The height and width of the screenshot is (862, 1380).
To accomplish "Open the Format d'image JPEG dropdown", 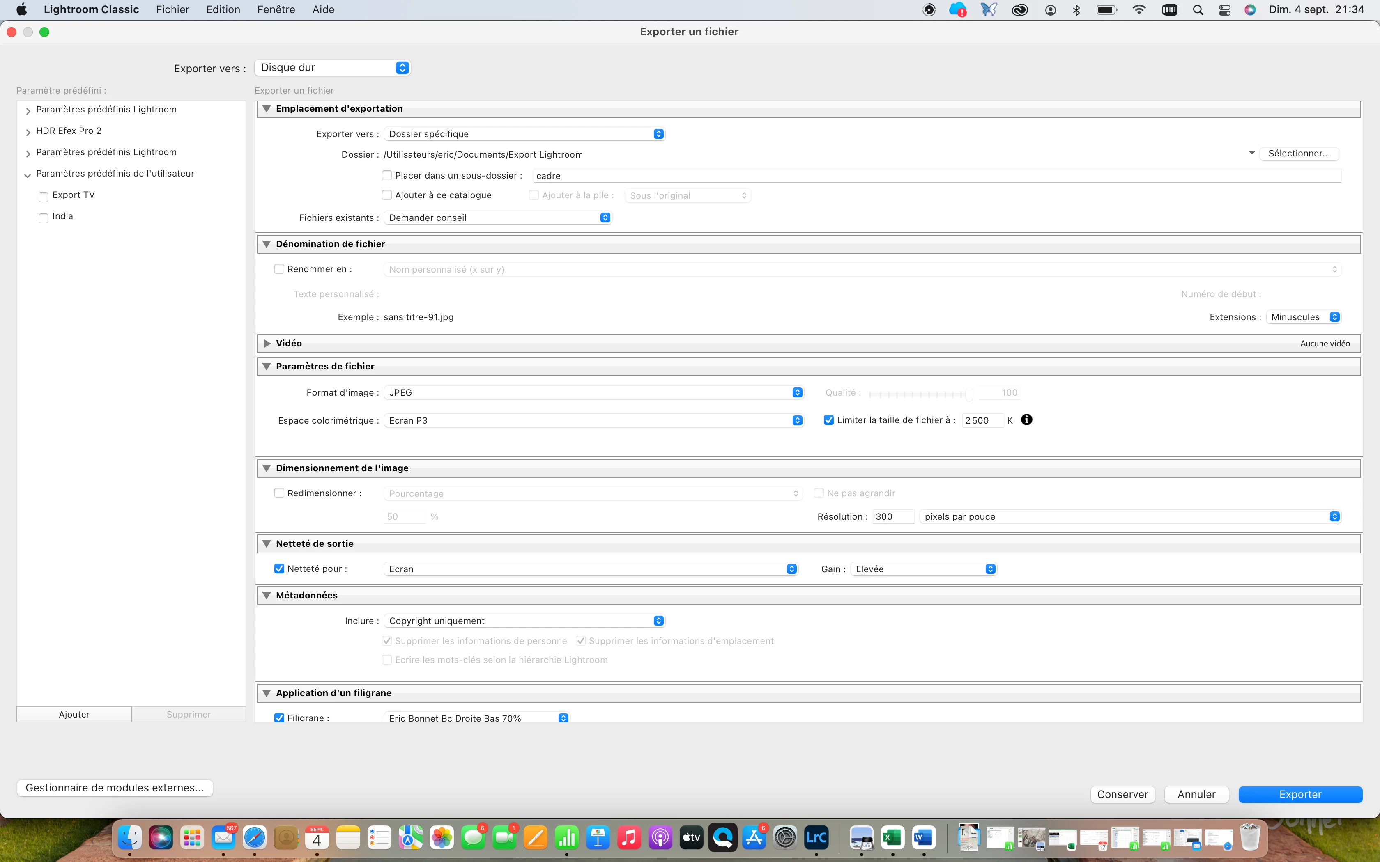I will click(x=593, y=392).
